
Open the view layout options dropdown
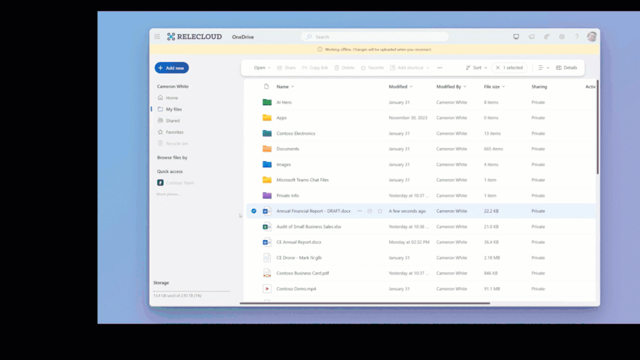point(543,68)
